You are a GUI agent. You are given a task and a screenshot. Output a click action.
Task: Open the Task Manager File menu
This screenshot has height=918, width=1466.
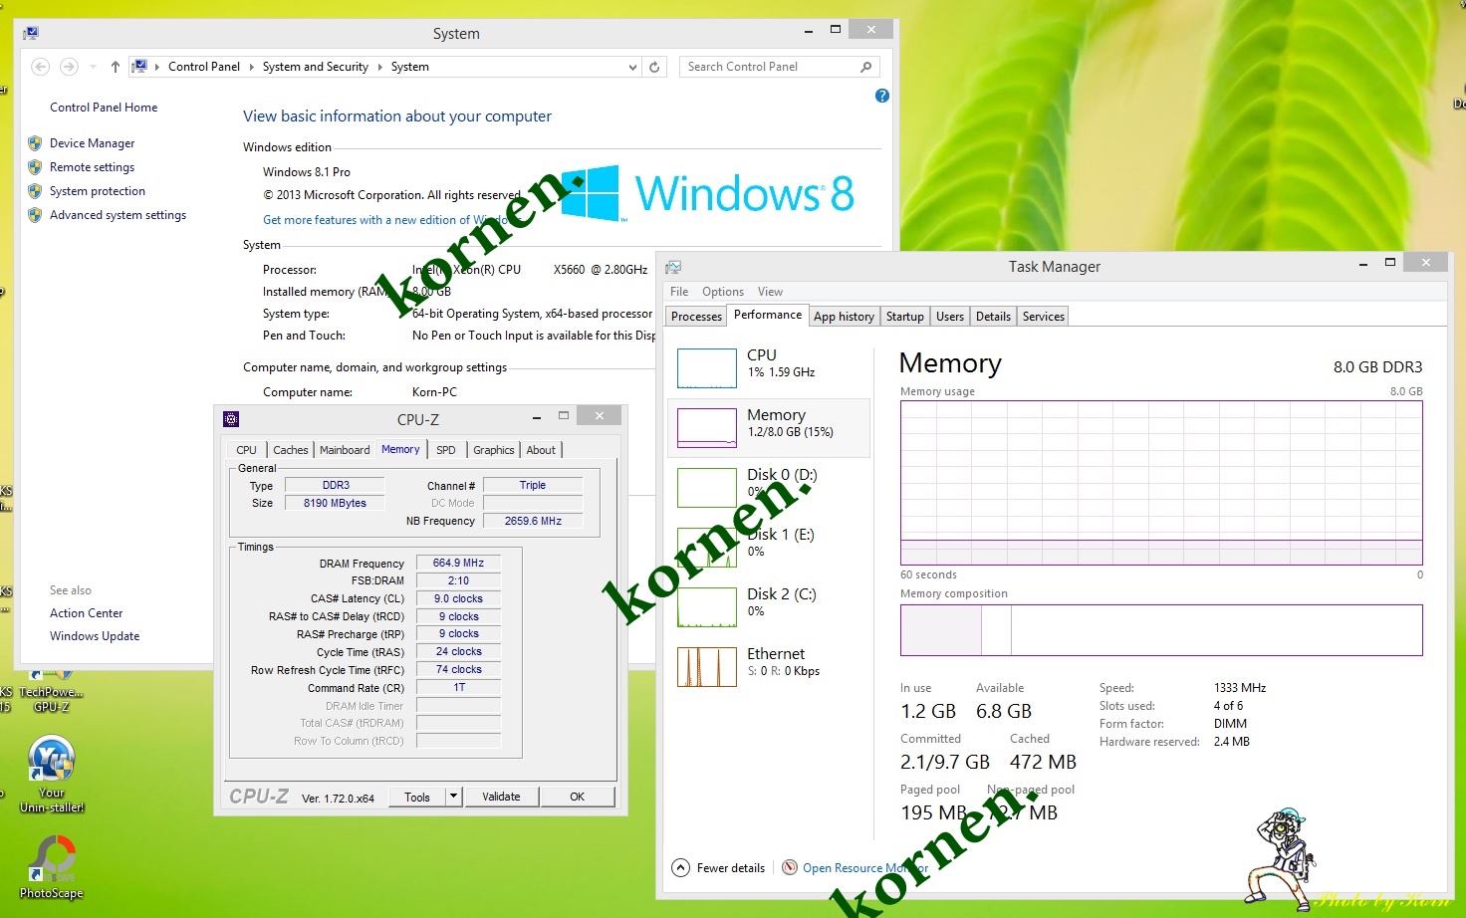[x=679, y=292]
